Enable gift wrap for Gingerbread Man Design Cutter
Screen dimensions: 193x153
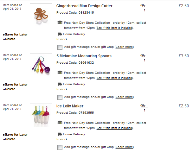point(60,47)
